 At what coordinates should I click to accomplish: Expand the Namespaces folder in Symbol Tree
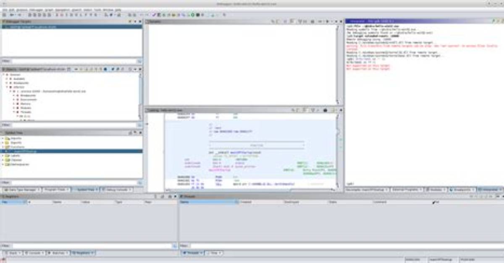3,164
